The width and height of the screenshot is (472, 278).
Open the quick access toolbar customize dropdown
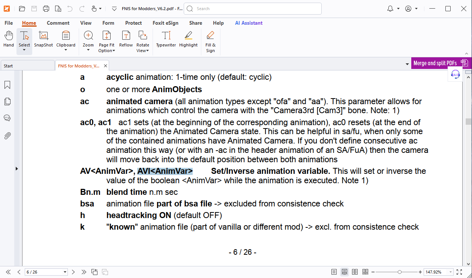coord(114,9)
